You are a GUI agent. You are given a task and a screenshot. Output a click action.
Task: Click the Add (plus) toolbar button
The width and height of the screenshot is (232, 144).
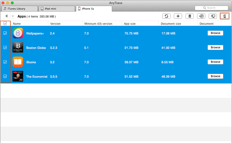pyautogui.click(x=178, y=16)
